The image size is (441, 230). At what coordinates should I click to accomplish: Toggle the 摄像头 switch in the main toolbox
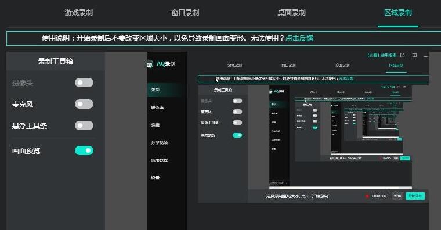pos(84,82)
